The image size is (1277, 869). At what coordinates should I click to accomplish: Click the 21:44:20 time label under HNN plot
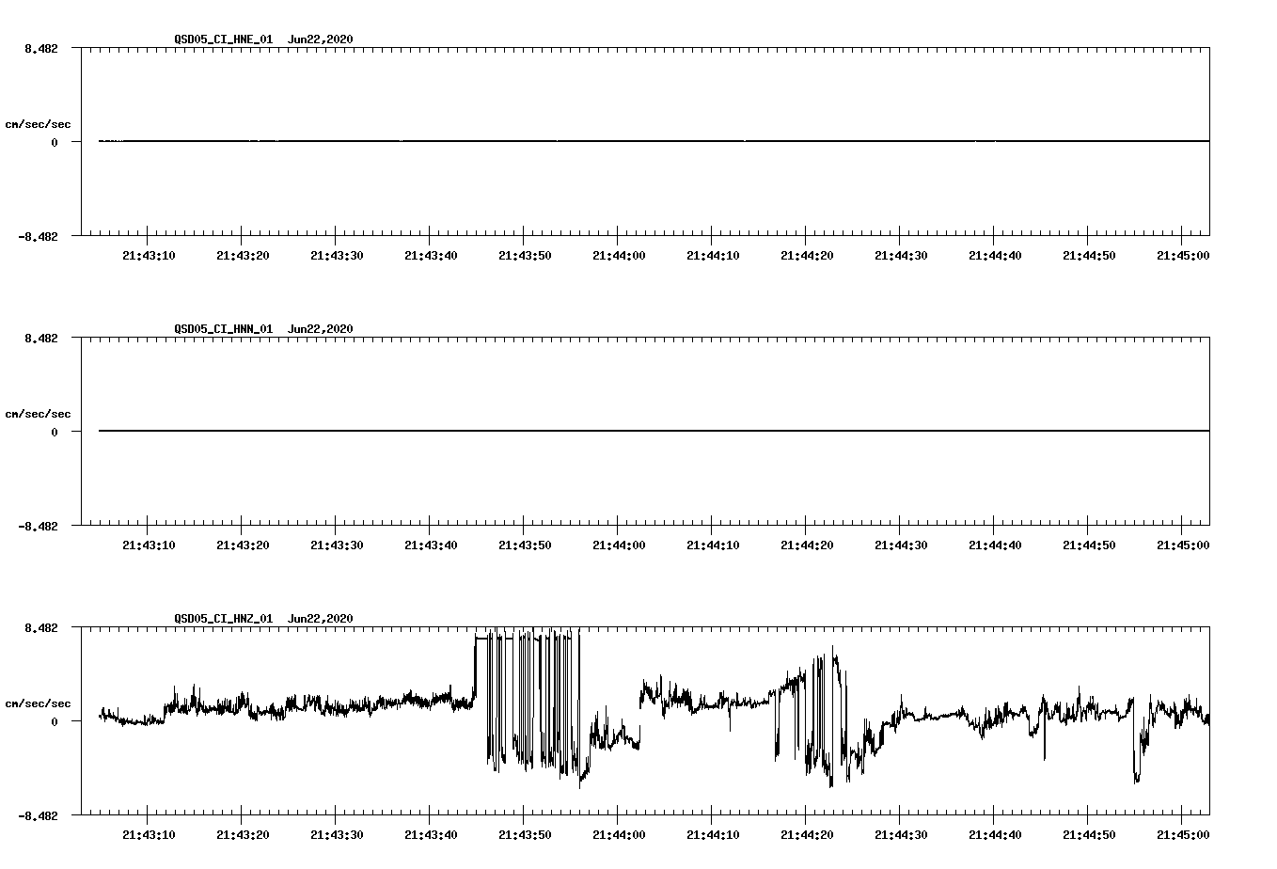[x=807, y=545]
